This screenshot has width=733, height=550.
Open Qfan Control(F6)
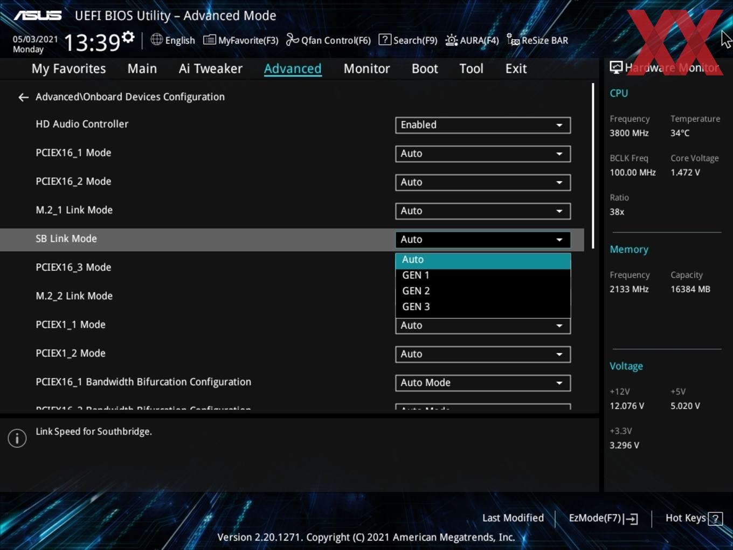[x=328, y=40]
